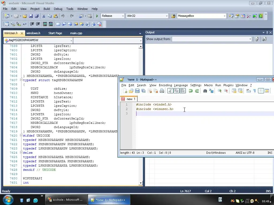This screenshot has width=274, height=205.
Task: Open tagMSGBOXPARAMSW scope dropdown
Action: [x=71, y=41]
